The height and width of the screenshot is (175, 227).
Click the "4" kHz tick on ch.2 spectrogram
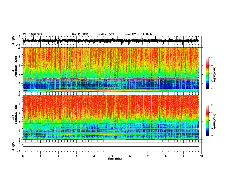pos(20,122)
